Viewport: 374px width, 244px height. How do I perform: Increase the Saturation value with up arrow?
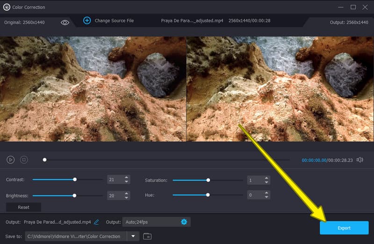point(266,178)
